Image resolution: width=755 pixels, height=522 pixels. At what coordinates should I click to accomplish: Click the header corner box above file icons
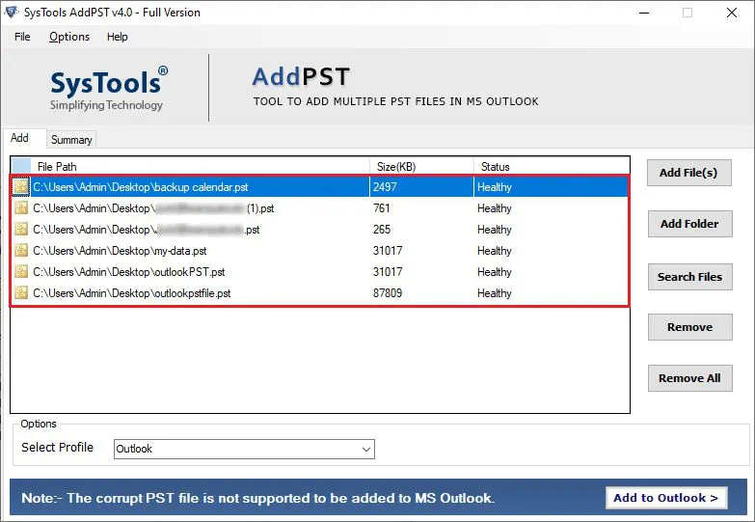tap(21, 166)
